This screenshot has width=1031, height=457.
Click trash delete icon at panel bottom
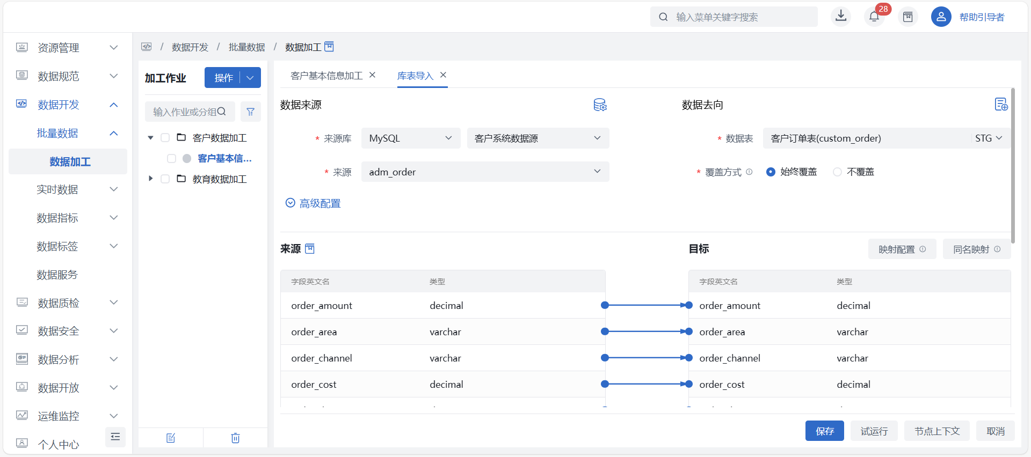coord(235,438)
